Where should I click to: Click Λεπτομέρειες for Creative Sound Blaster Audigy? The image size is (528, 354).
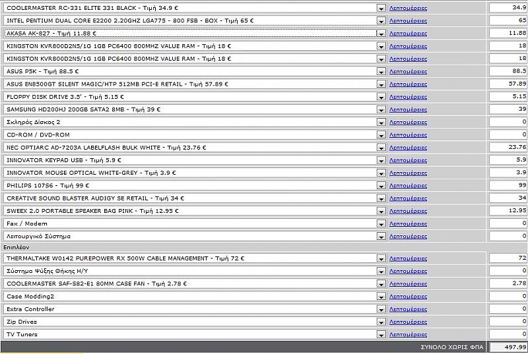408,198
